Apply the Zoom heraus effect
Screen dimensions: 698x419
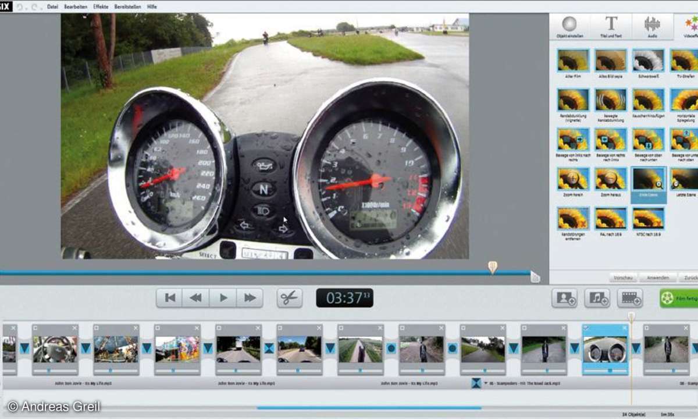[611, 179]
